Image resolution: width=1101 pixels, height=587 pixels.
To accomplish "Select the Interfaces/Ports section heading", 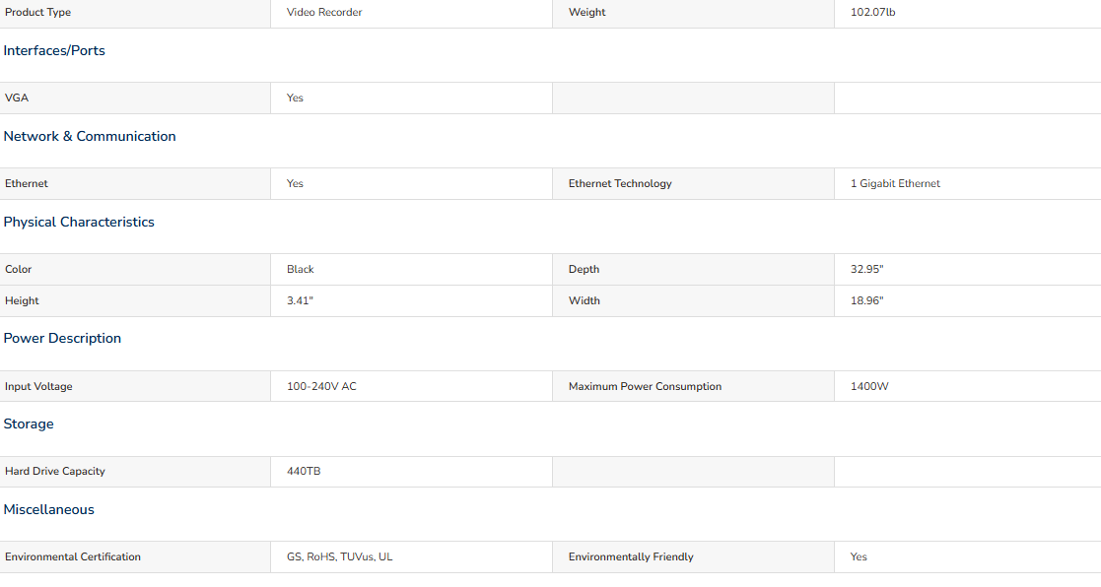I will (x=54, y=51).
